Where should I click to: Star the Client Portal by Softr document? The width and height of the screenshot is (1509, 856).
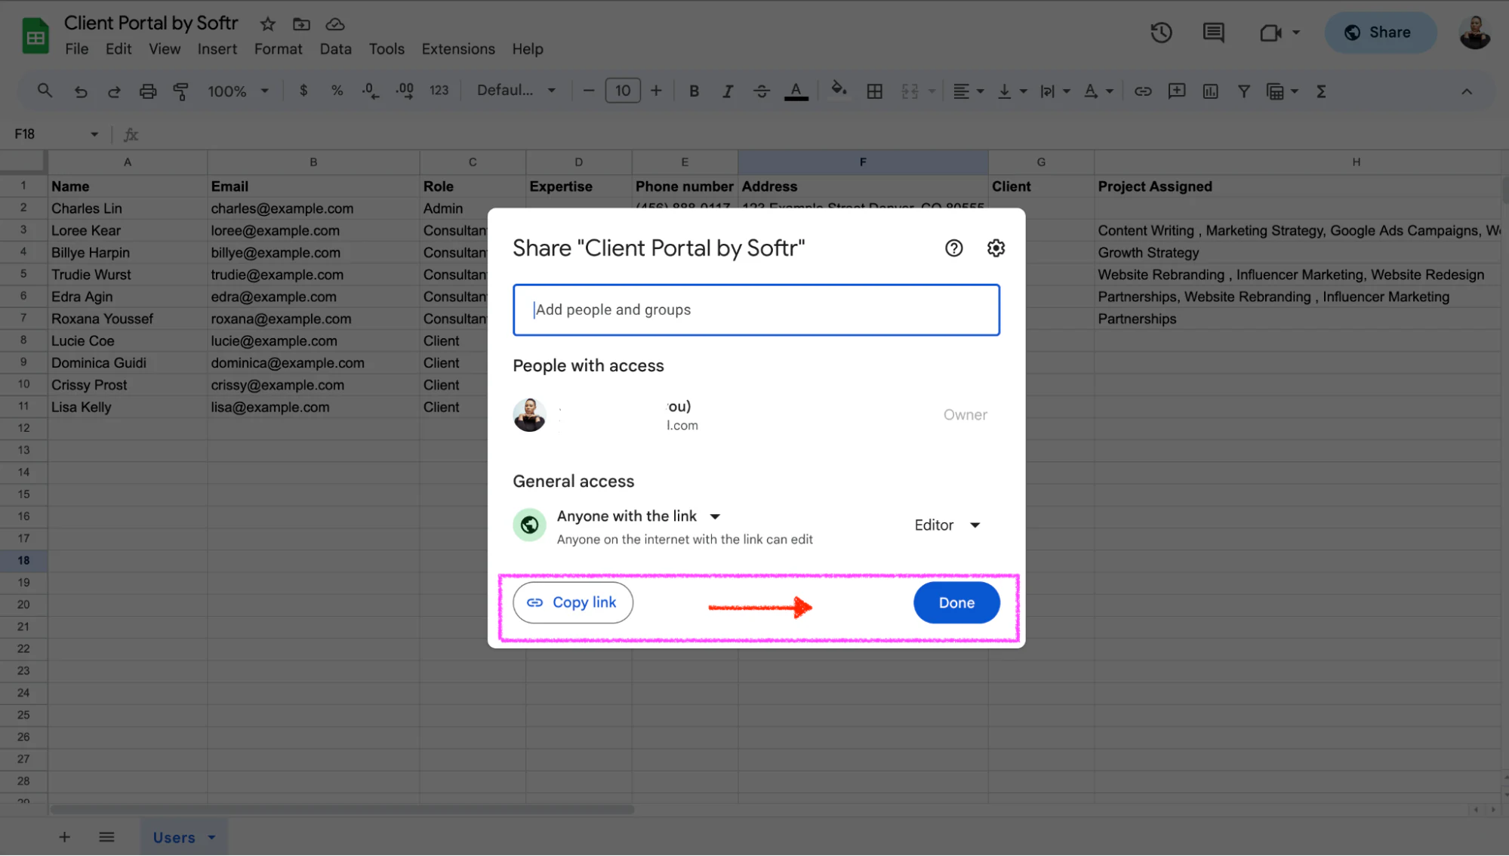click(267, 24)
